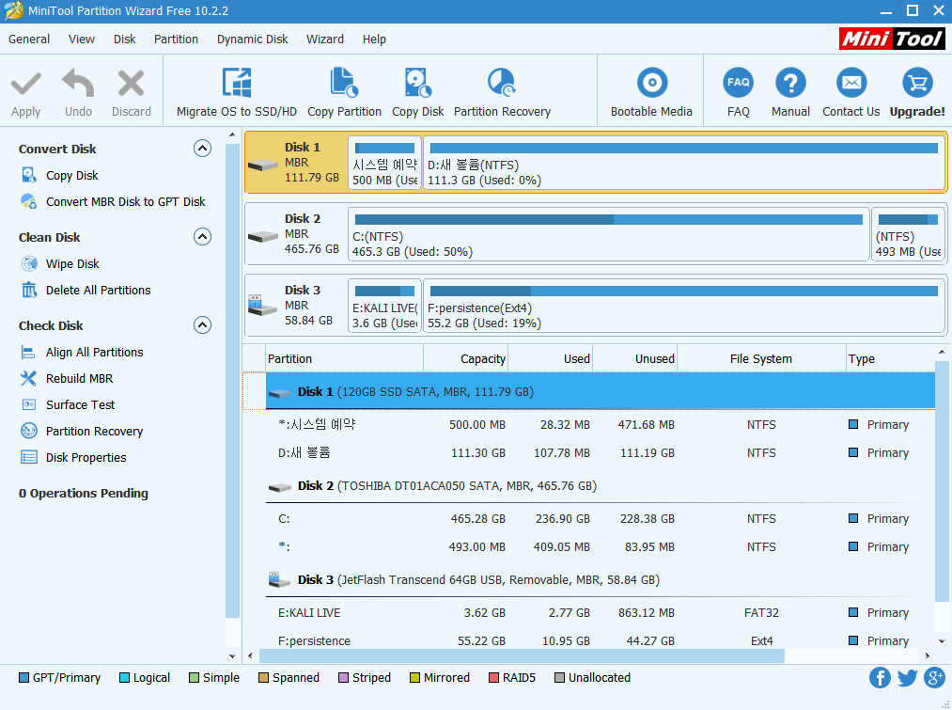Open the Facebook share icon

point(880,677)
